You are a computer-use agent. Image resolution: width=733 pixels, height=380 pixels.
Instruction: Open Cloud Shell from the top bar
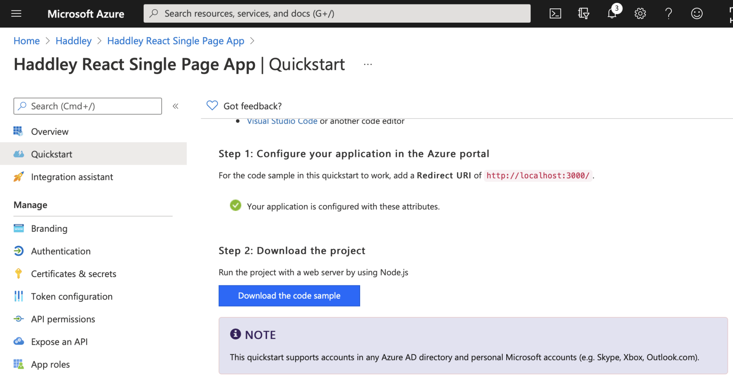[x=555, y=14]
